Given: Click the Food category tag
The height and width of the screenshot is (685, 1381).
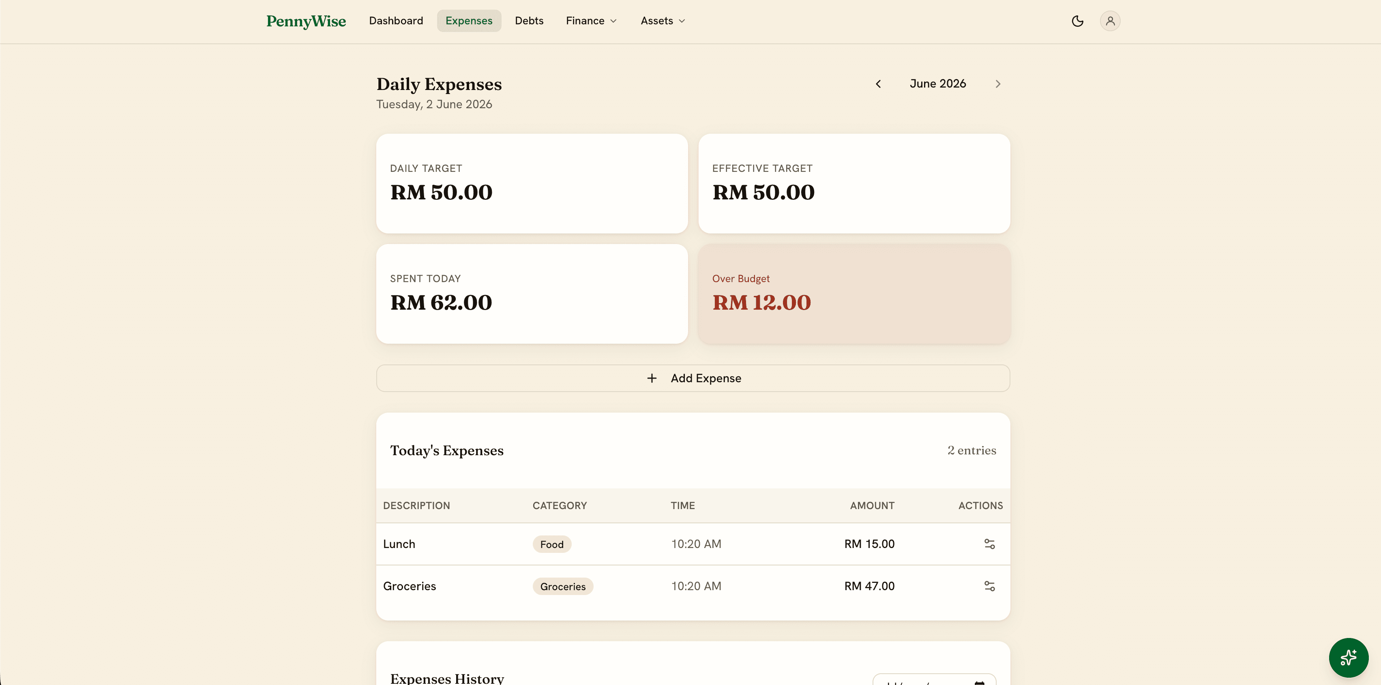Looking at the screenshot, I should (552, 544).
